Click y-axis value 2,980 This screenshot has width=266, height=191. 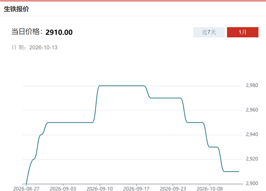coord(252,85)
